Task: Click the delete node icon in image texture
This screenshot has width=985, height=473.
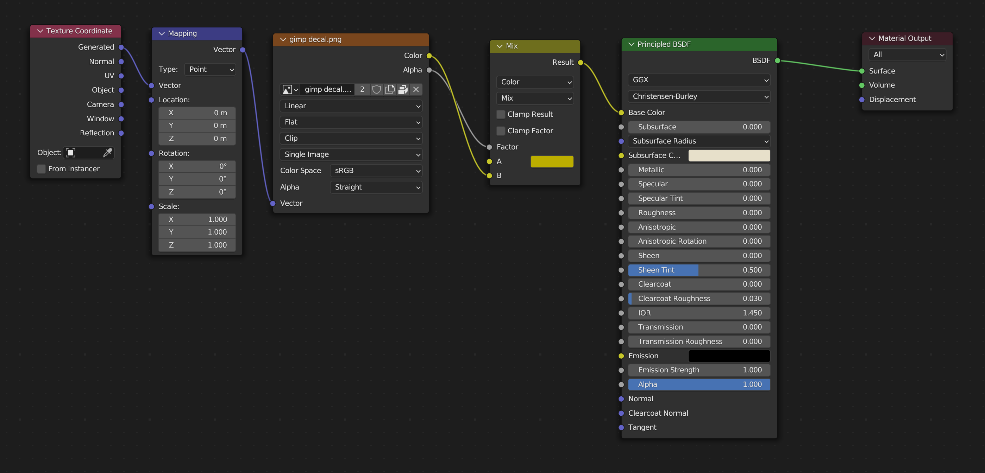Action: (x=415, y=89)
